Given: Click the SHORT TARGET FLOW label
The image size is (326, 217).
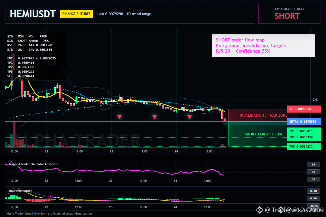Looking at the screenshot, I should 264,134.
